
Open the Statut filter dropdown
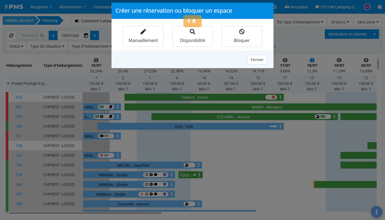(16, 46)
